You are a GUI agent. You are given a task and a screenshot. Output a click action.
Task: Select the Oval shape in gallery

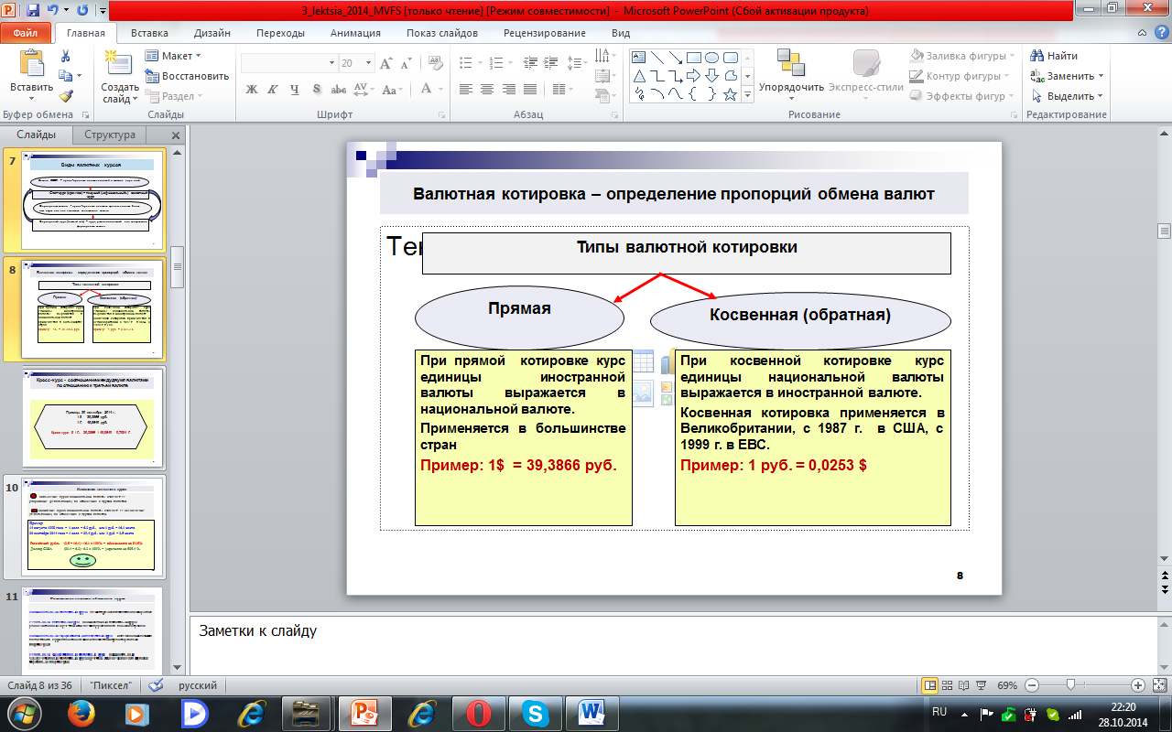(x=712, y=57)
